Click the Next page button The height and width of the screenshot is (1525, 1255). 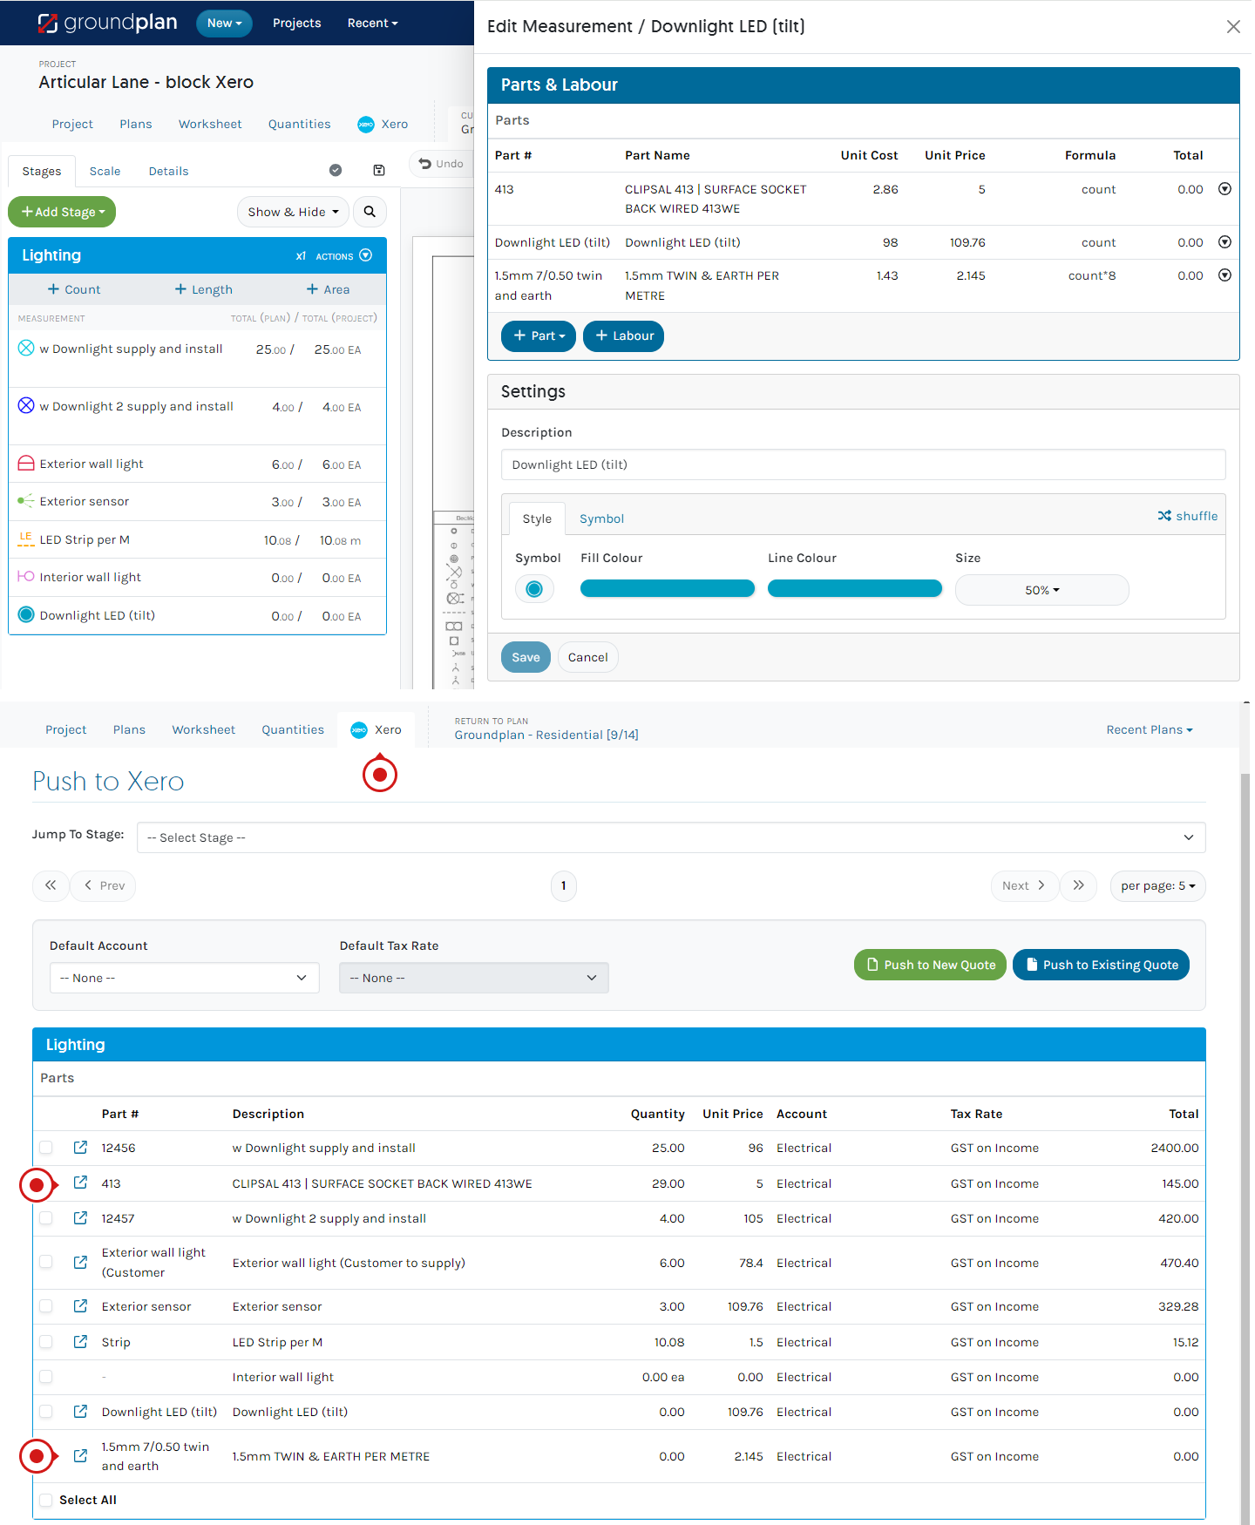1024,885
